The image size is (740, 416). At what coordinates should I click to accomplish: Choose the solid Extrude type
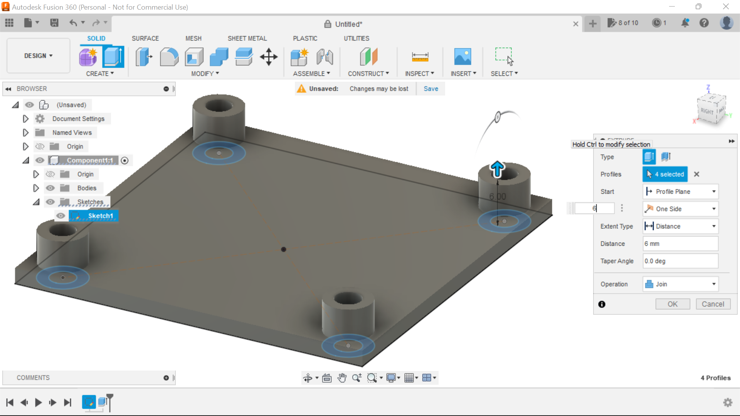[x=649, y=157]
